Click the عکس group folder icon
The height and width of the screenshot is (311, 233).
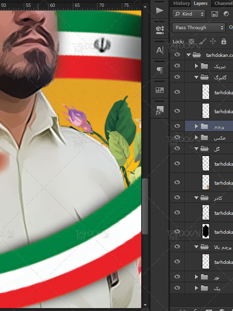pos(205,137)
